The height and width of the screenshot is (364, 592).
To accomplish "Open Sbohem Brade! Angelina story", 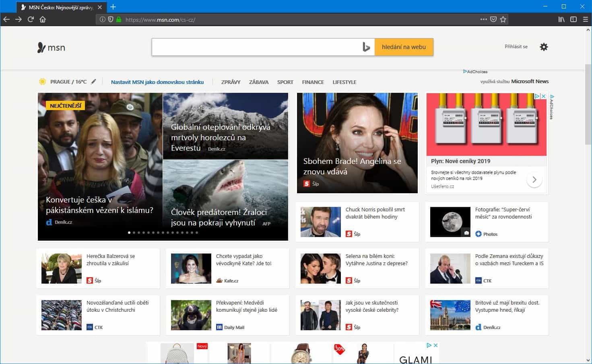I will coord(357,143).
